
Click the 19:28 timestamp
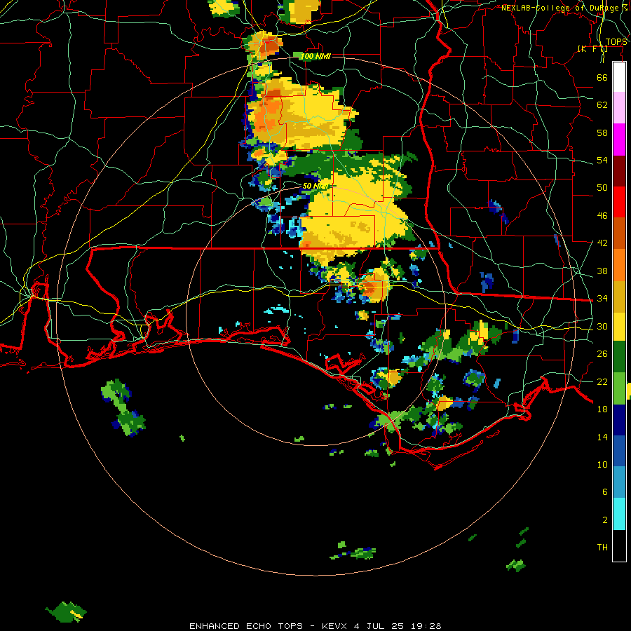[x=426, y=626]
